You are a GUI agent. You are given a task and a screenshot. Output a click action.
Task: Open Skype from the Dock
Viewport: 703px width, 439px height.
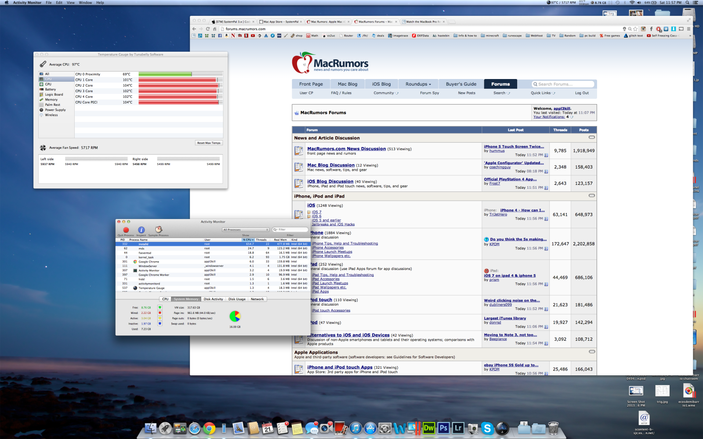[x=487, y=428]
